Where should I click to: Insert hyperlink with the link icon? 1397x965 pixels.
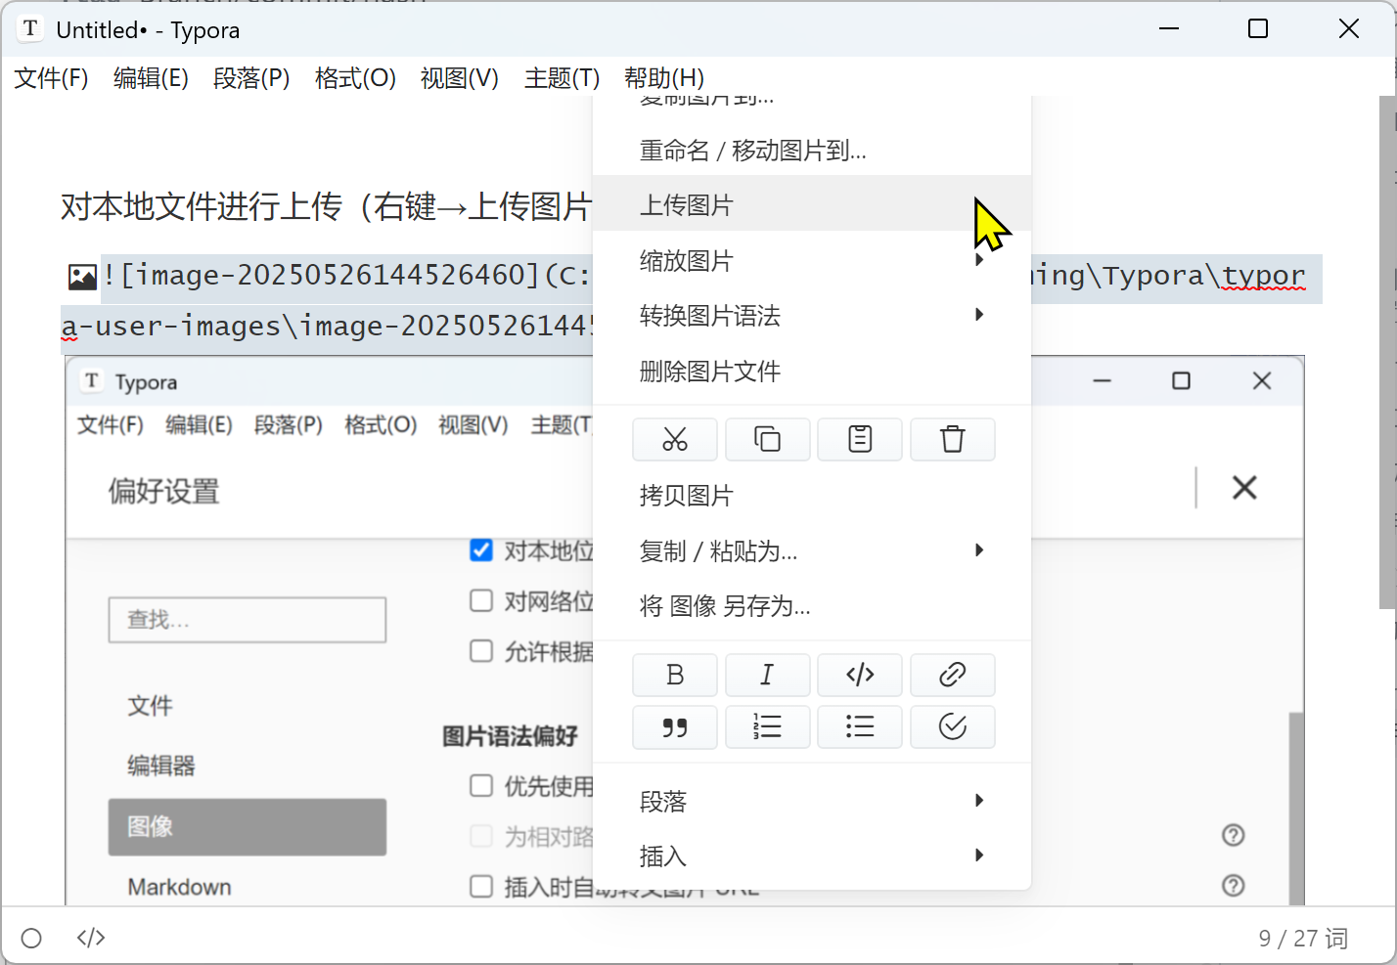[952, 675]
